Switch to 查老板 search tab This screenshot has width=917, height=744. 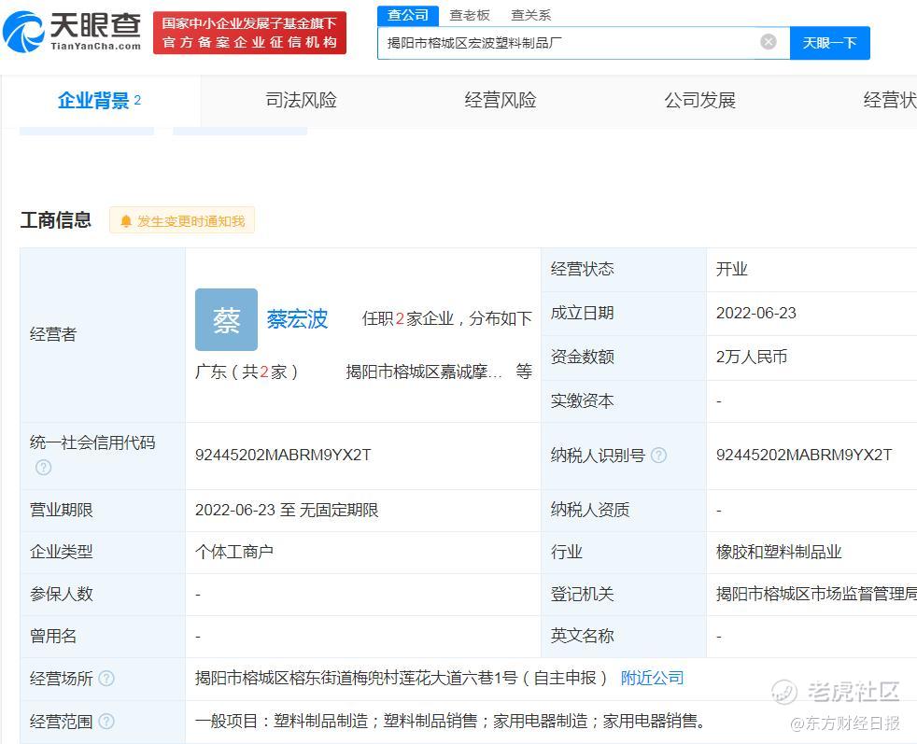click(x=469, y=15)
